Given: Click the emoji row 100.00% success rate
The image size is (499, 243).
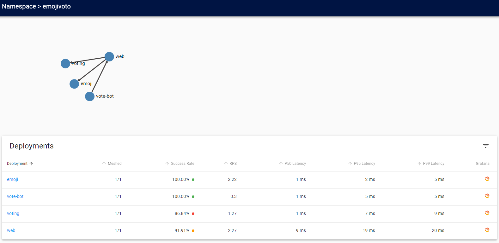Looking at the screenshot, I should [181, 179].
